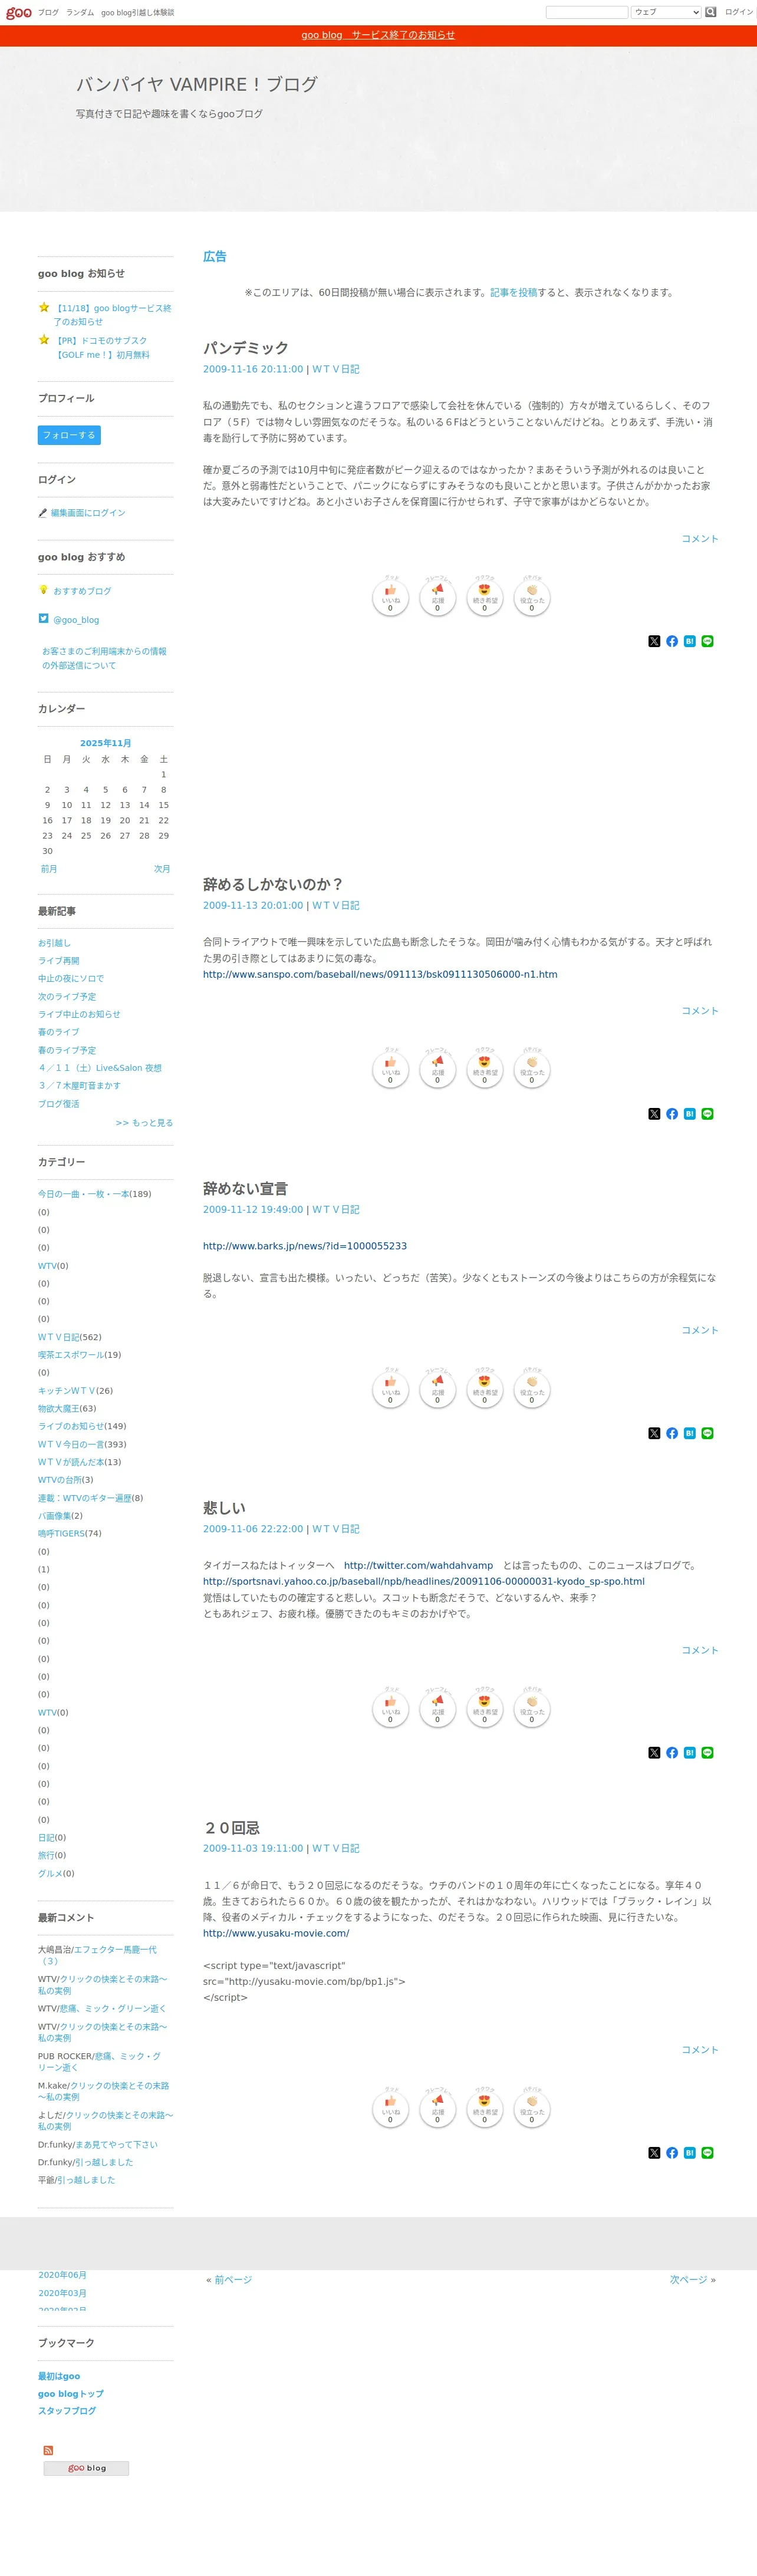The height and width of the screenshot is (2576, 757).
Task: Click 応援 reaction on 辞めない宣言 post
Action: tap(437, 1390)
